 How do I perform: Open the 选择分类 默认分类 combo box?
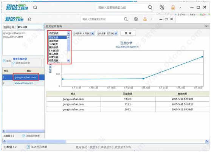point(30,27)
